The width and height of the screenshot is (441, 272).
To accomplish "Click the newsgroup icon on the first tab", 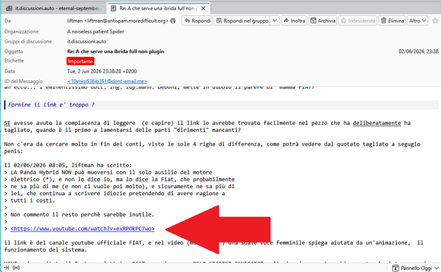I will point(9,8).
